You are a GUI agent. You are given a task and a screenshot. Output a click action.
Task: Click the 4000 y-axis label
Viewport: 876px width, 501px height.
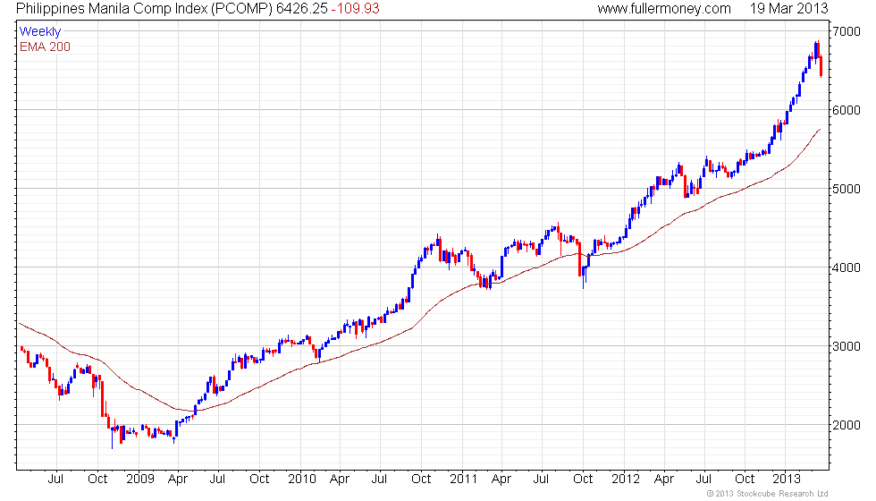[846, 267]
